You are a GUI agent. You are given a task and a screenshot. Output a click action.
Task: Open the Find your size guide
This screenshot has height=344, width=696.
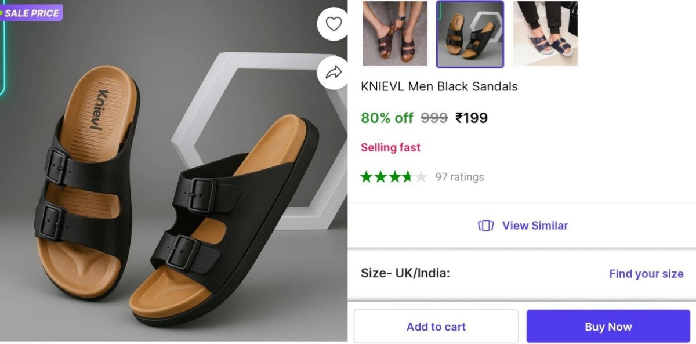646,274
